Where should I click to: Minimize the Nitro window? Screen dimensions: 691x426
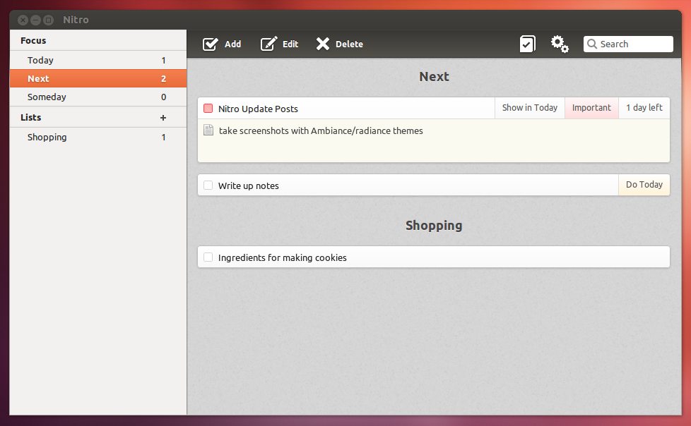pos(36,20)
